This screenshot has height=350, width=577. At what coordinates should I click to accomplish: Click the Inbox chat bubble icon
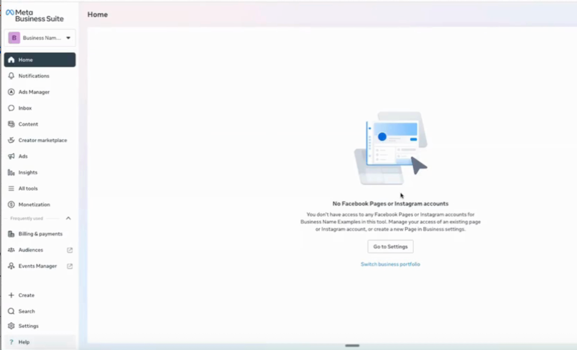(11, 108)
